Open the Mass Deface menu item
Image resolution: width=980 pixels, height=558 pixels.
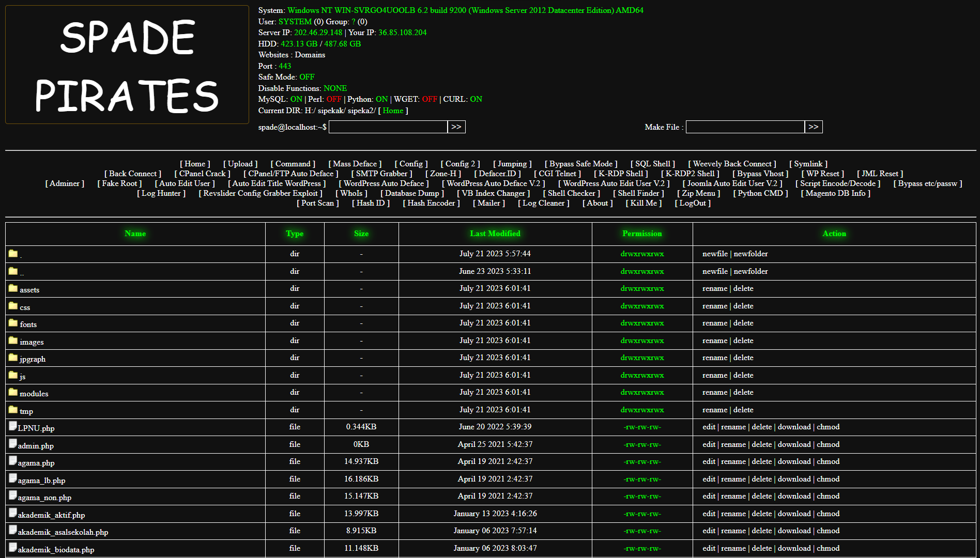click(355, 164)
